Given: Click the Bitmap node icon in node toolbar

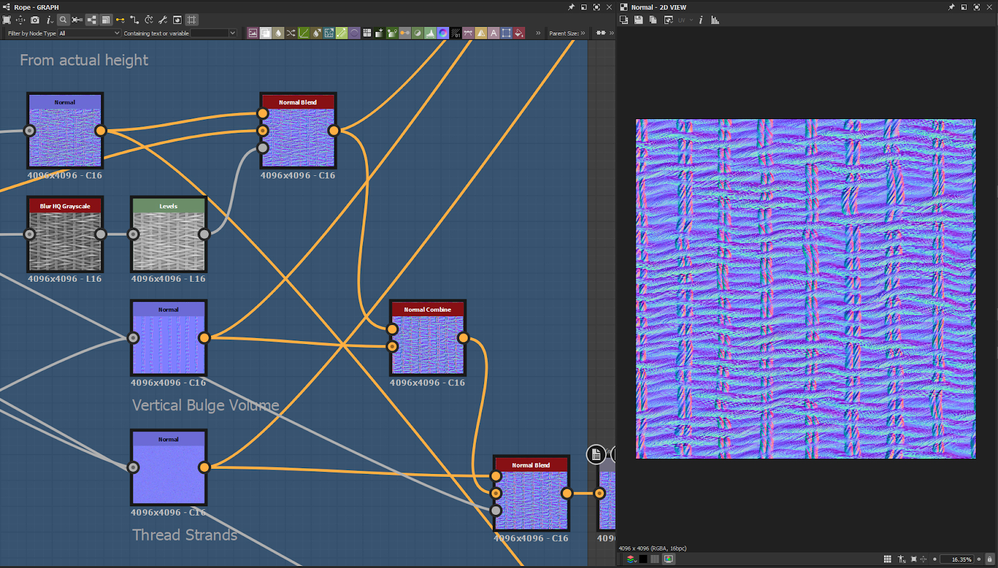Looking at the screenshot, I should pyautogui.click(x=253, y=33).
